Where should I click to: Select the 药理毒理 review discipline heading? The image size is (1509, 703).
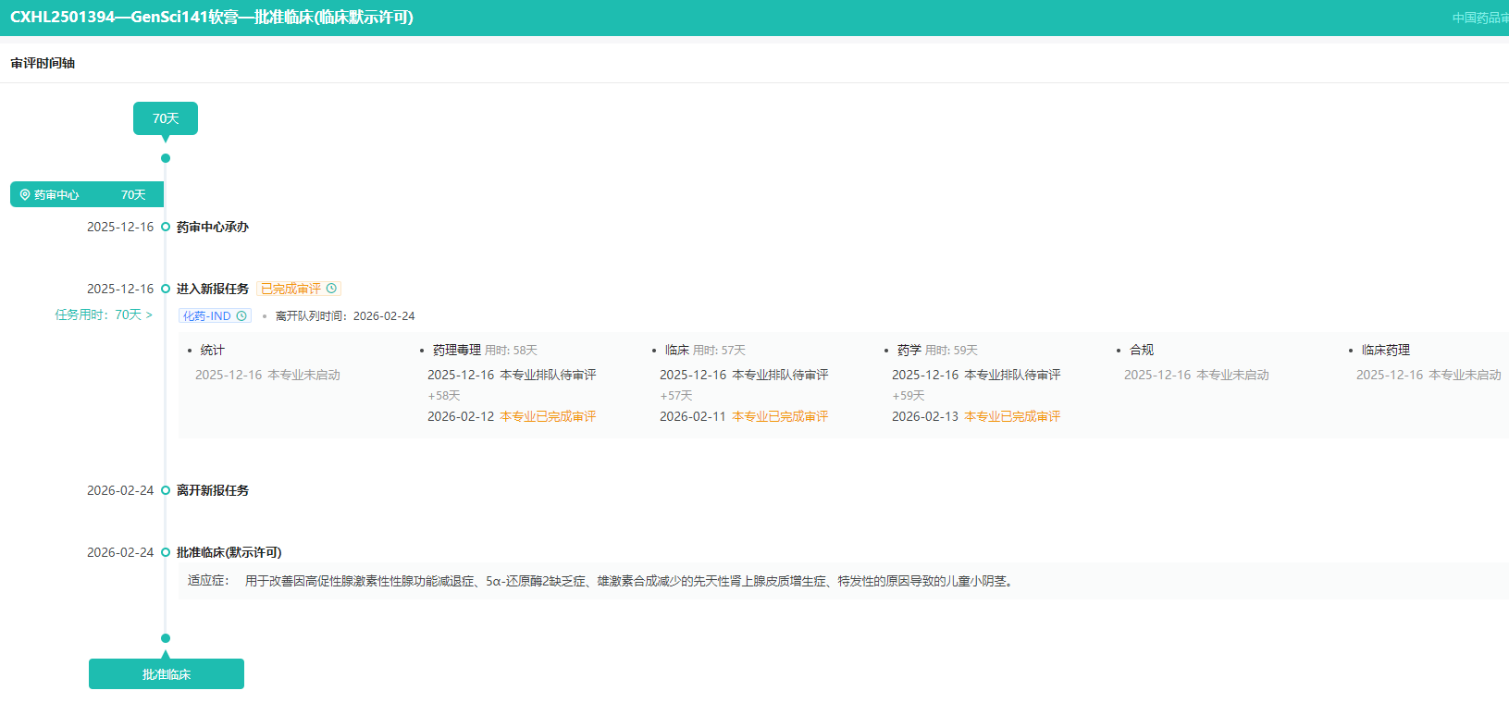[x=456, y=350]
